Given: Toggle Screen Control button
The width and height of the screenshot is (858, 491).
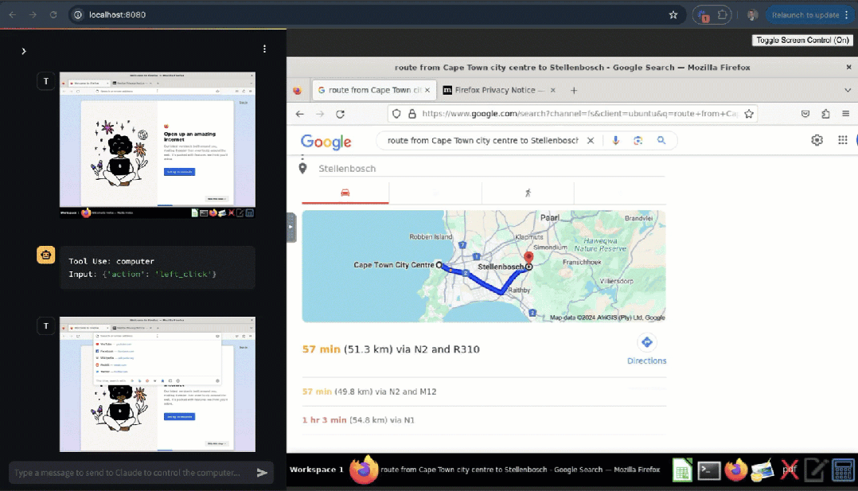Looking at the screenshot, I should [x=803, y=40].
